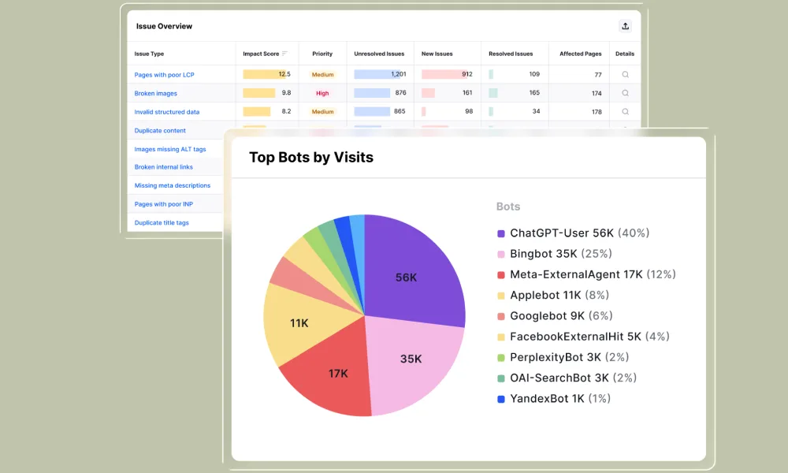Click resolved issues value 34

tap(536, 111)
